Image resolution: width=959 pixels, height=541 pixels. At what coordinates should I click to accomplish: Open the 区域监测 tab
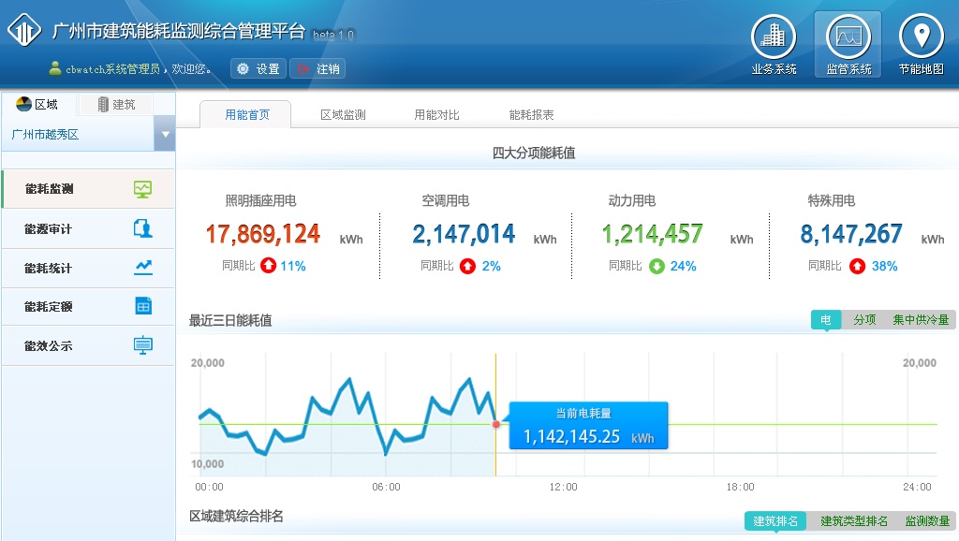(x=343, y=115)
